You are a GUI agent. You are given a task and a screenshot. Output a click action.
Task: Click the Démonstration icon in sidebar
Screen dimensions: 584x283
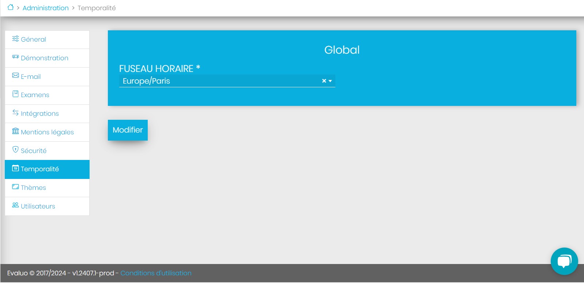click(15, 57)
